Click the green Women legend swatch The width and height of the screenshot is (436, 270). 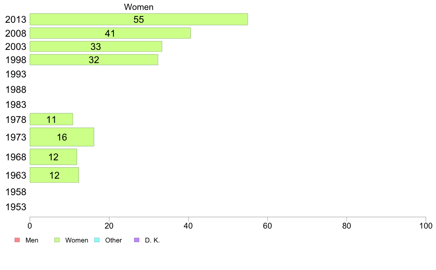57,240
